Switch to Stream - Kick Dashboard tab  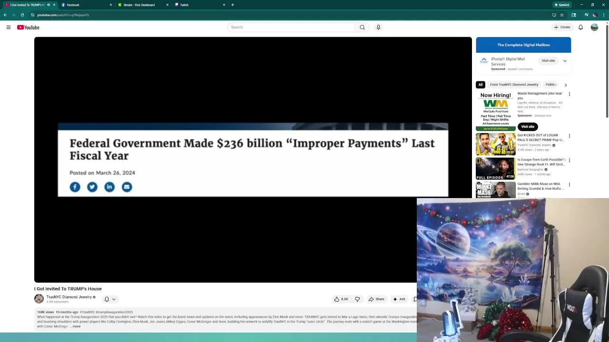coord(143,5)
